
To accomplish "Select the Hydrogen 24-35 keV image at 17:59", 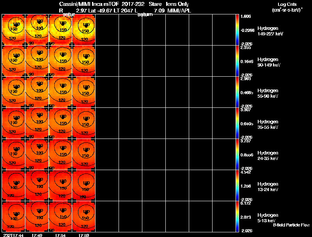I will 83,154.
